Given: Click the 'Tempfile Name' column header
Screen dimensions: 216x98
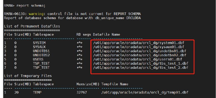Looking at the screenshot, I should point(115,84).
